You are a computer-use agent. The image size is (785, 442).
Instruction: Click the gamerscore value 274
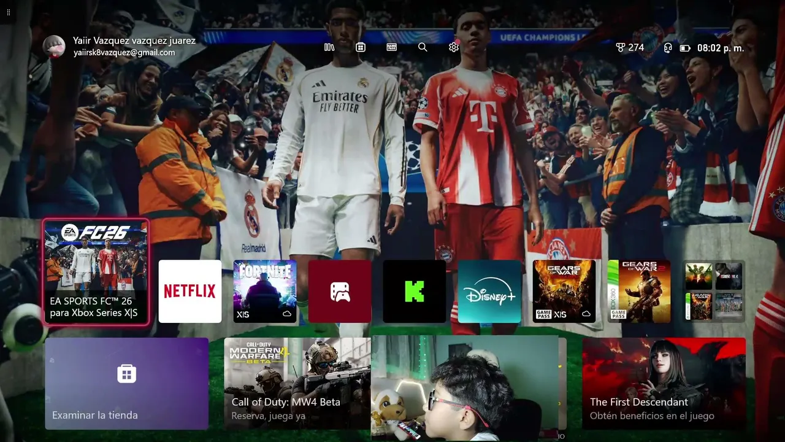(x=636, y=47)
